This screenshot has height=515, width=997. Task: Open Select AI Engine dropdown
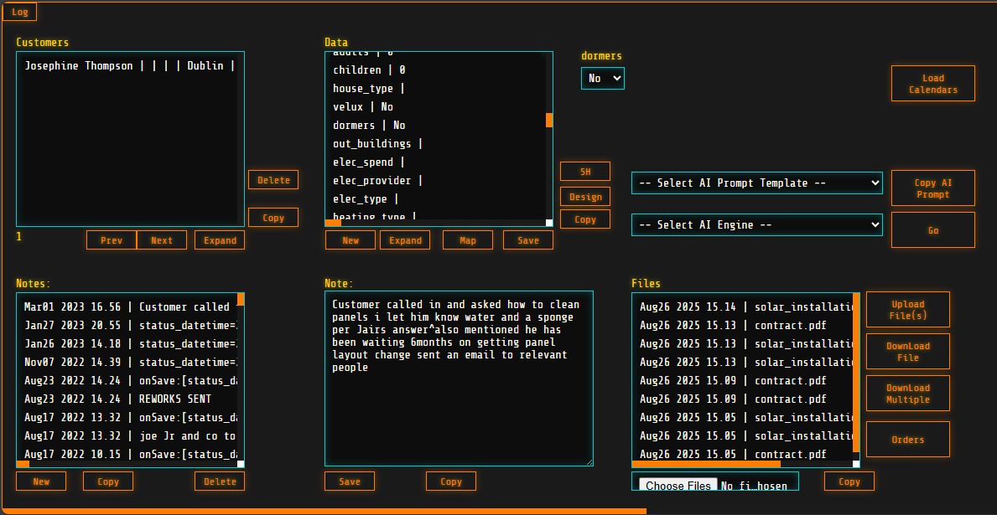pyautogui.click(x=756, y=224)
